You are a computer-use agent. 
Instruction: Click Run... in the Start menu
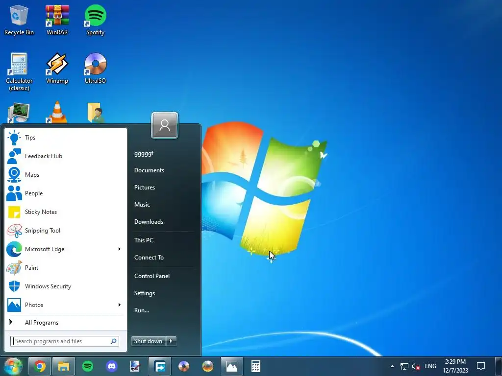click(142, 310)
